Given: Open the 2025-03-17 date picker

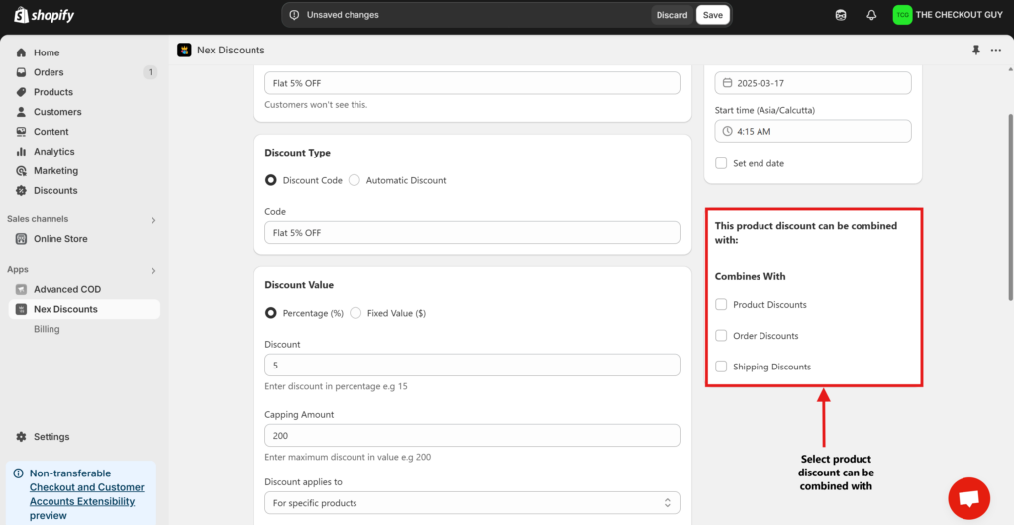Looking at the screenshot, I should (x=813, y=83).
